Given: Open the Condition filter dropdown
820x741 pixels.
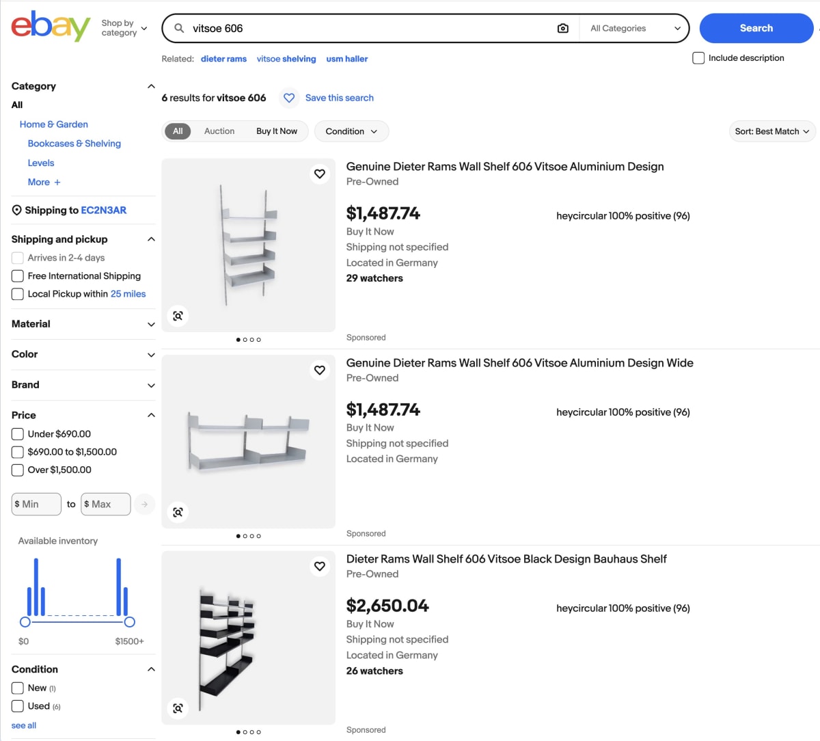Looking at the screenshot, I should (351, 131).
